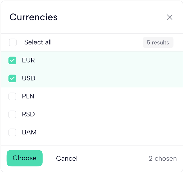Uncheck the USD checkbox
Viewport: 183px width, 172px height.
(12, 79)
